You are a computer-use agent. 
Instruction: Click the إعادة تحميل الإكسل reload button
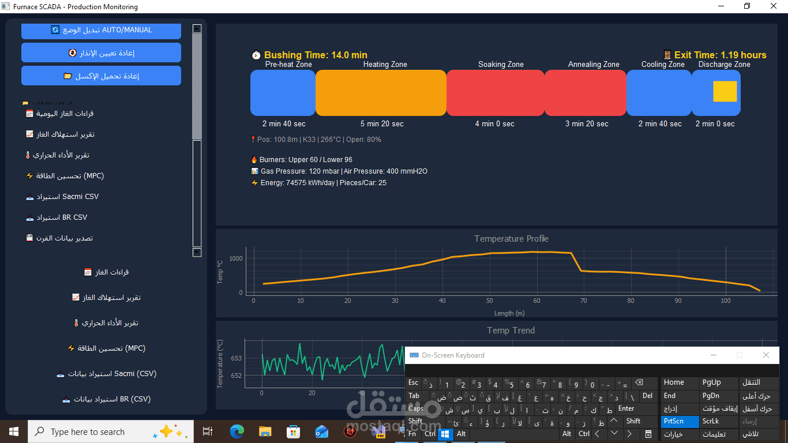tap(101, 76)
